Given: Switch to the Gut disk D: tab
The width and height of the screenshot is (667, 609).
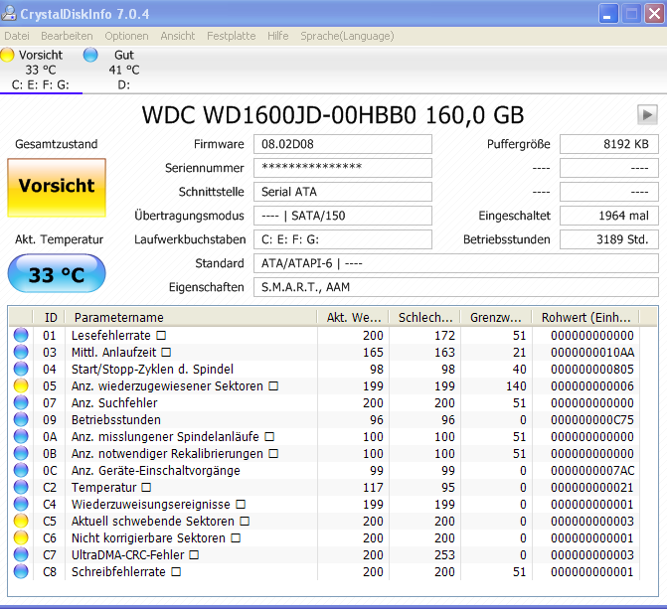Looking at the screenshot, I should click(124, 70).
